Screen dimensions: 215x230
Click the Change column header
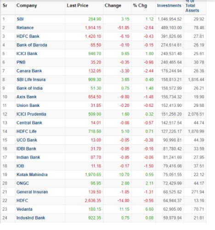[113, 6]
